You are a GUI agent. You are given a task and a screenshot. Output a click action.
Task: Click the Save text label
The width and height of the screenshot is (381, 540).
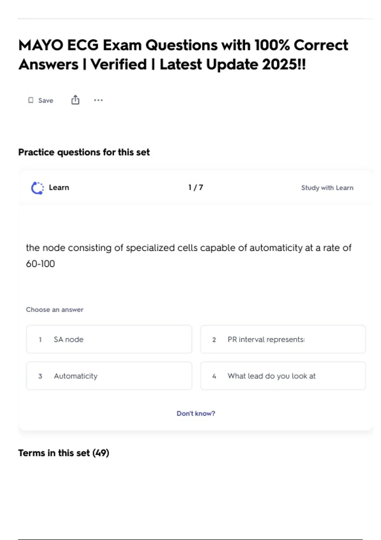click(x=46, y=100)
